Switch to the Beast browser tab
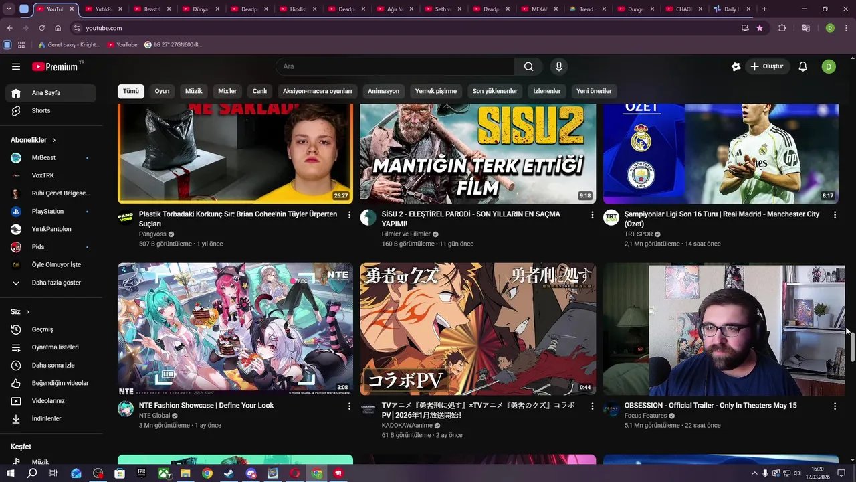The width and height of the screenshot is (856, 482). coord(152,9)
